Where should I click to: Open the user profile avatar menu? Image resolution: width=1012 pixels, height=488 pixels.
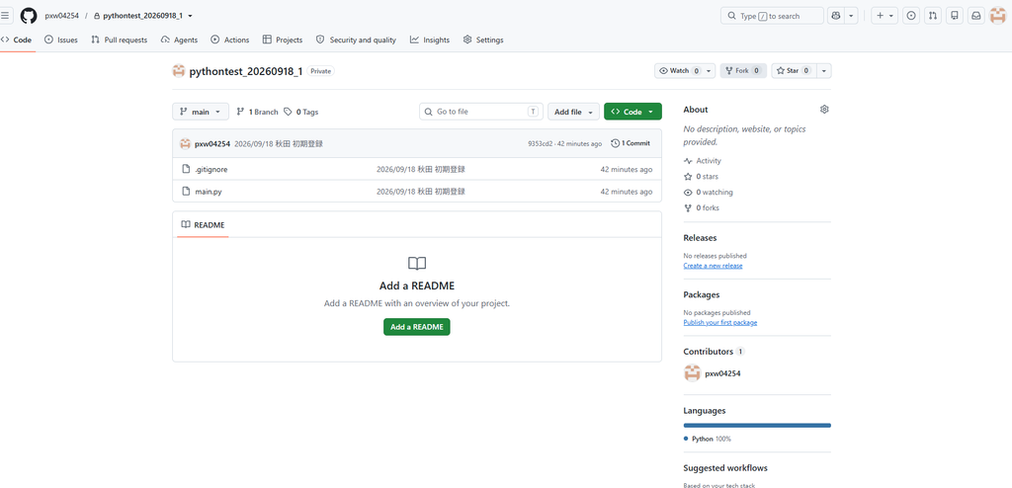coord(998,16)
